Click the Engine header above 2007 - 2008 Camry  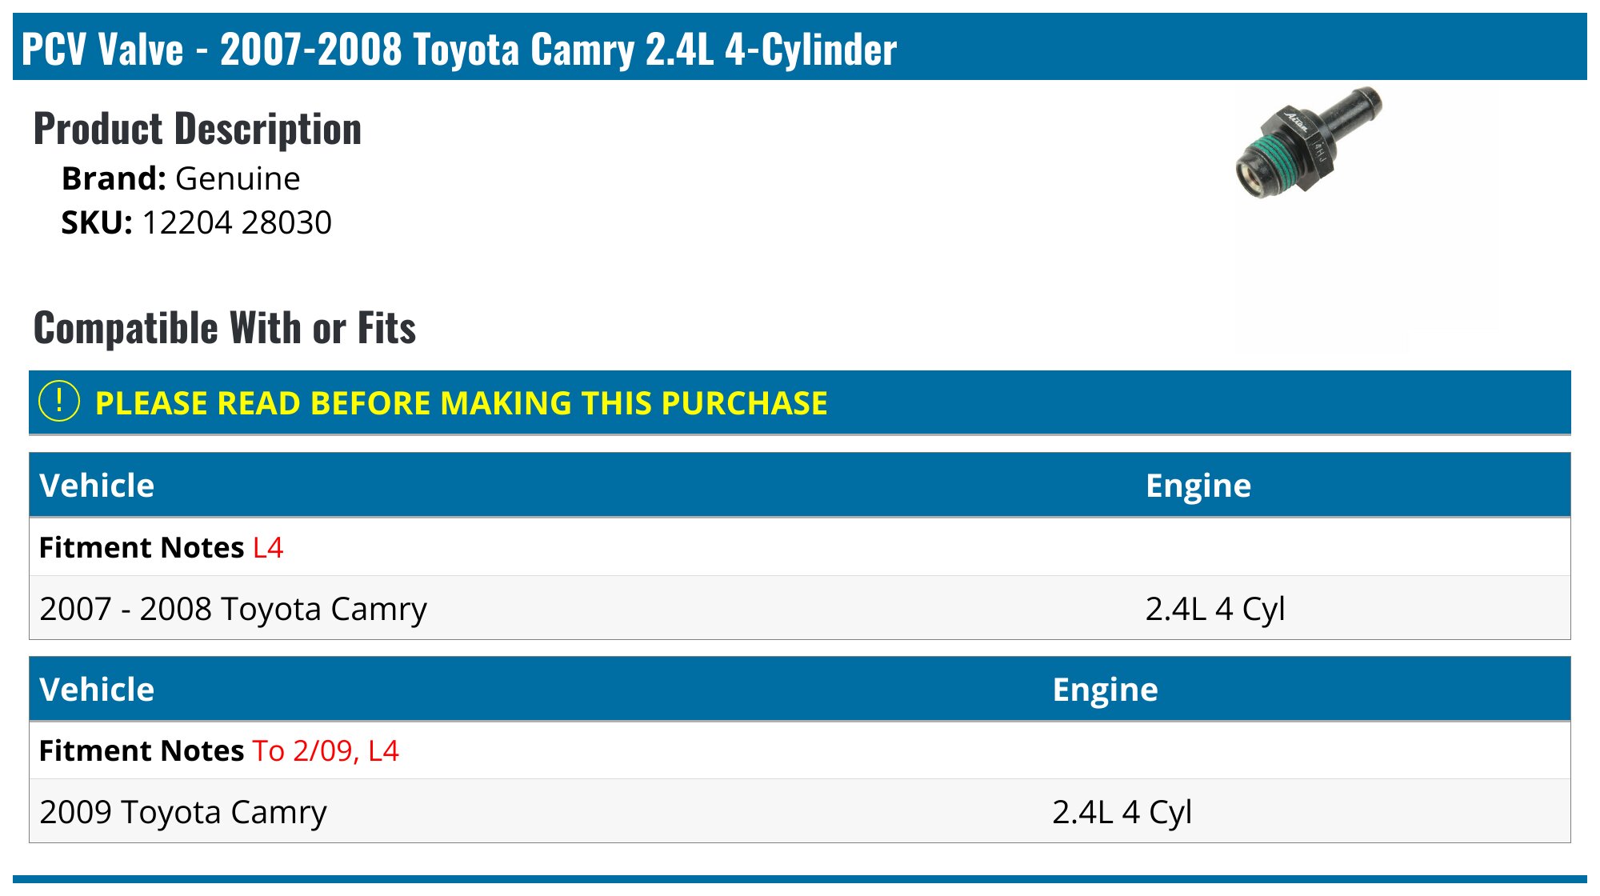(x=1198, y=486)
